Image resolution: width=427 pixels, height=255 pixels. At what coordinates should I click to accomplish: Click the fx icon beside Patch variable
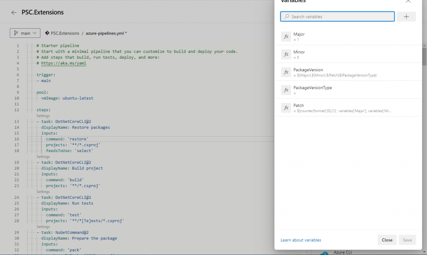286,108
